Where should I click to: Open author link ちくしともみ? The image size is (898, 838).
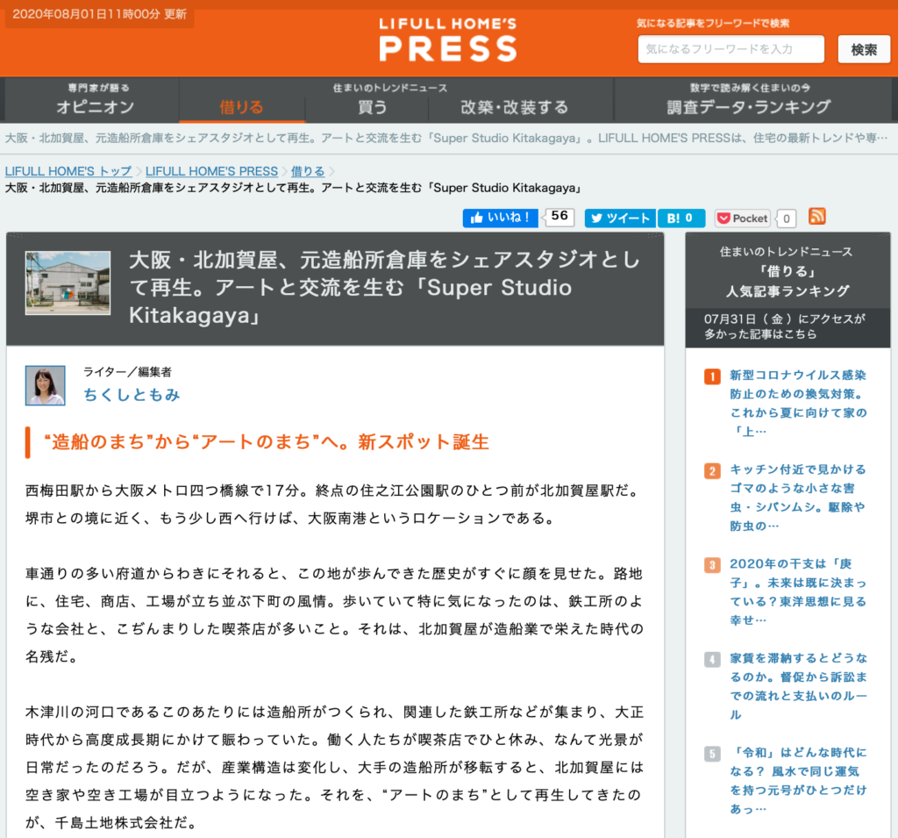click(132, 394)
